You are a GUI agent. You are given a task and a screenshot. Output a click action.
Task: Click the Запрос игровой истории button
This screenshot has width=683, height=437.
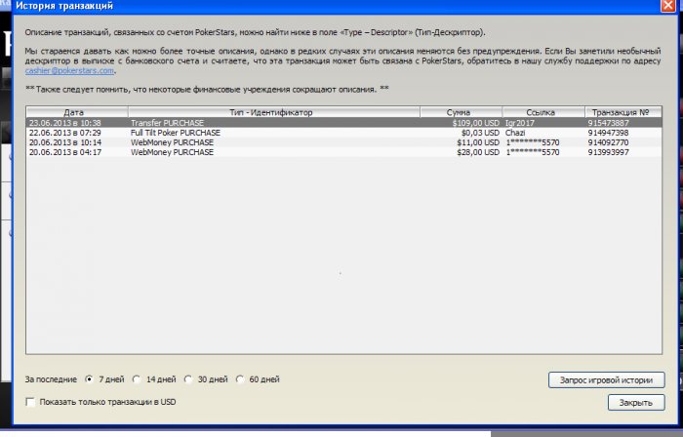(606, 380)
